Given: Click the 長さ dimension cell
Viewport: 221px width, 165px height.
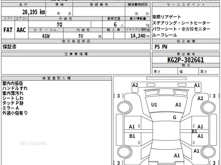Looking at the screenshot, I should 165,71.
